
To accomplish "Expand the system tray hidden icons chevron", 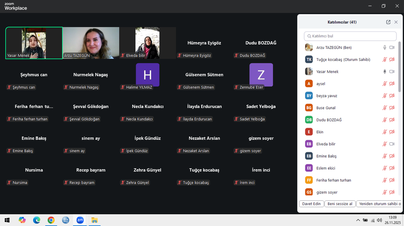I will pyautogui.click(x=358, y=220).
